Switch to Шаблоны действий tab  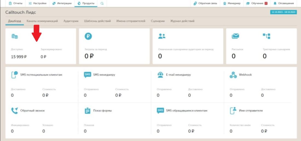tap(97, 21)
